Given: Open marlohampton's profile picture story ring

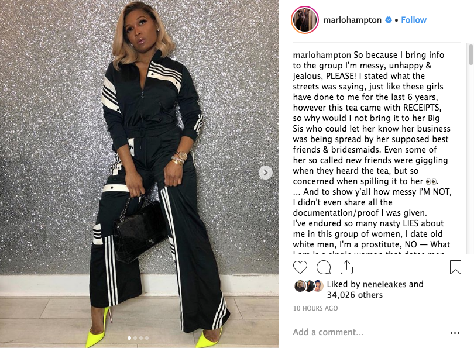Looking at the screenshot, I should click(x=305, y=20).
